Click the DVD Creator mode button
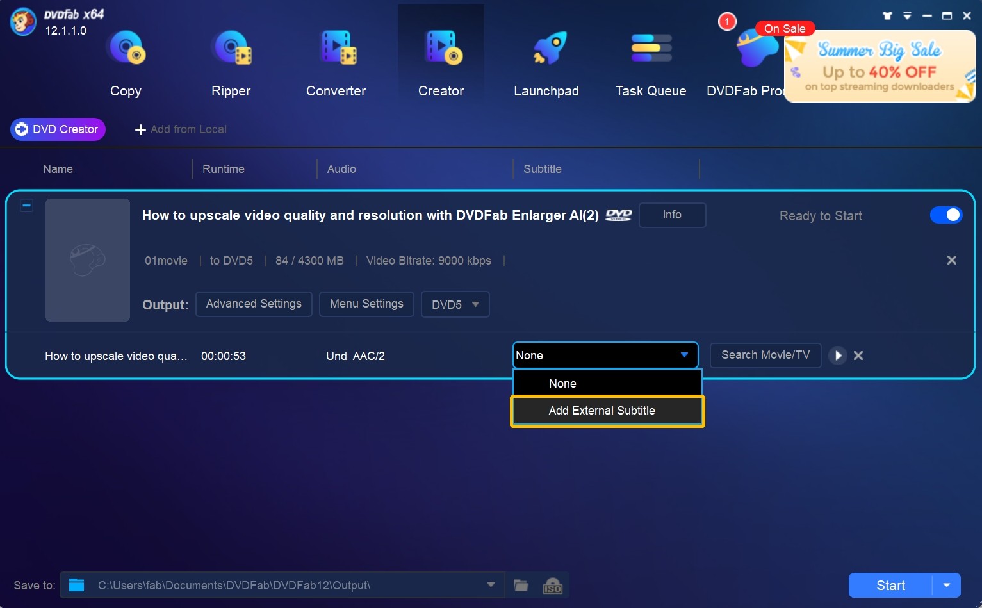982x608 pixels. pyautogui.click(x=58, y=129)
